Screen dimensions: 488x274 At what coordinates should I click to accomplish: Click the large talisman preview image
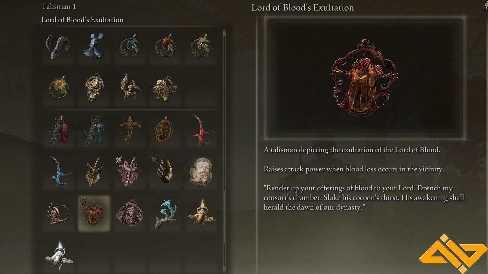[x=364, y=79]
